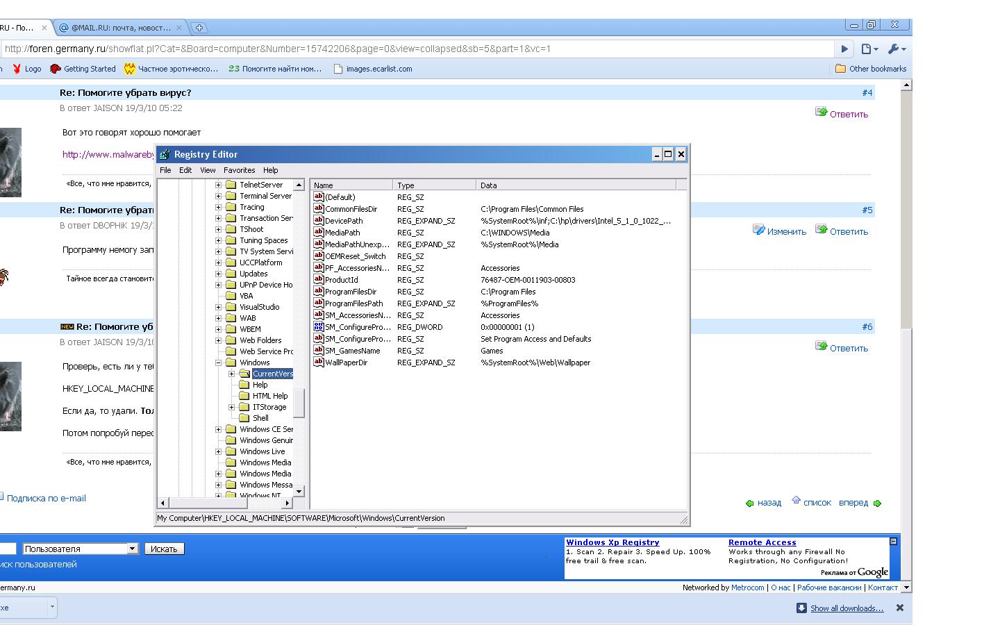
Task: Open the View menu in Registry Editor
Action: pos(208,170)
